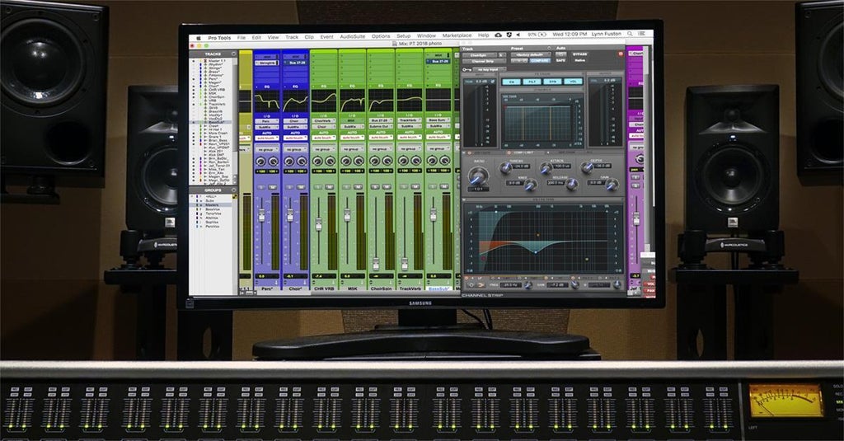Click the key input icon in plug-in
The height and width of the screenshot is (441, 844).
[467, 69]
